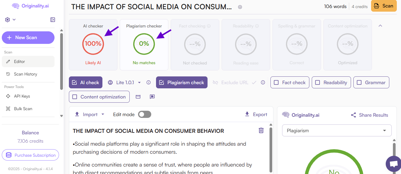This screenshot has height=174, width=401.
Task: Toggle the Edit mode switch
Action: pyautogui.click(x=145, y=114)
